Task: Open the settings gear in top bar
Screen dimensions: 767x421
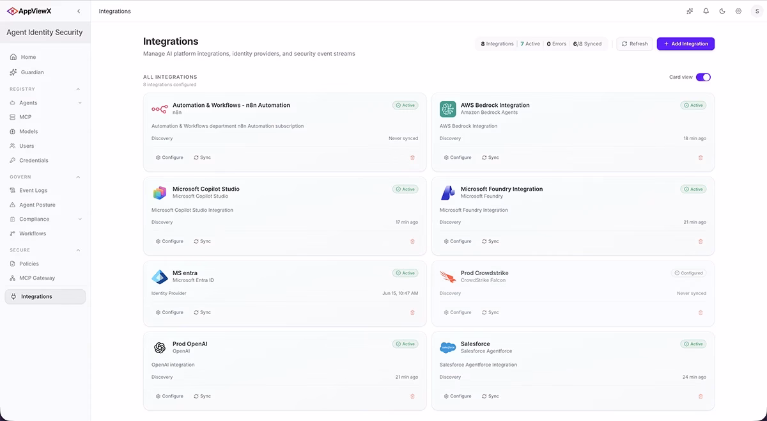Action: click(x=738, y=11)
